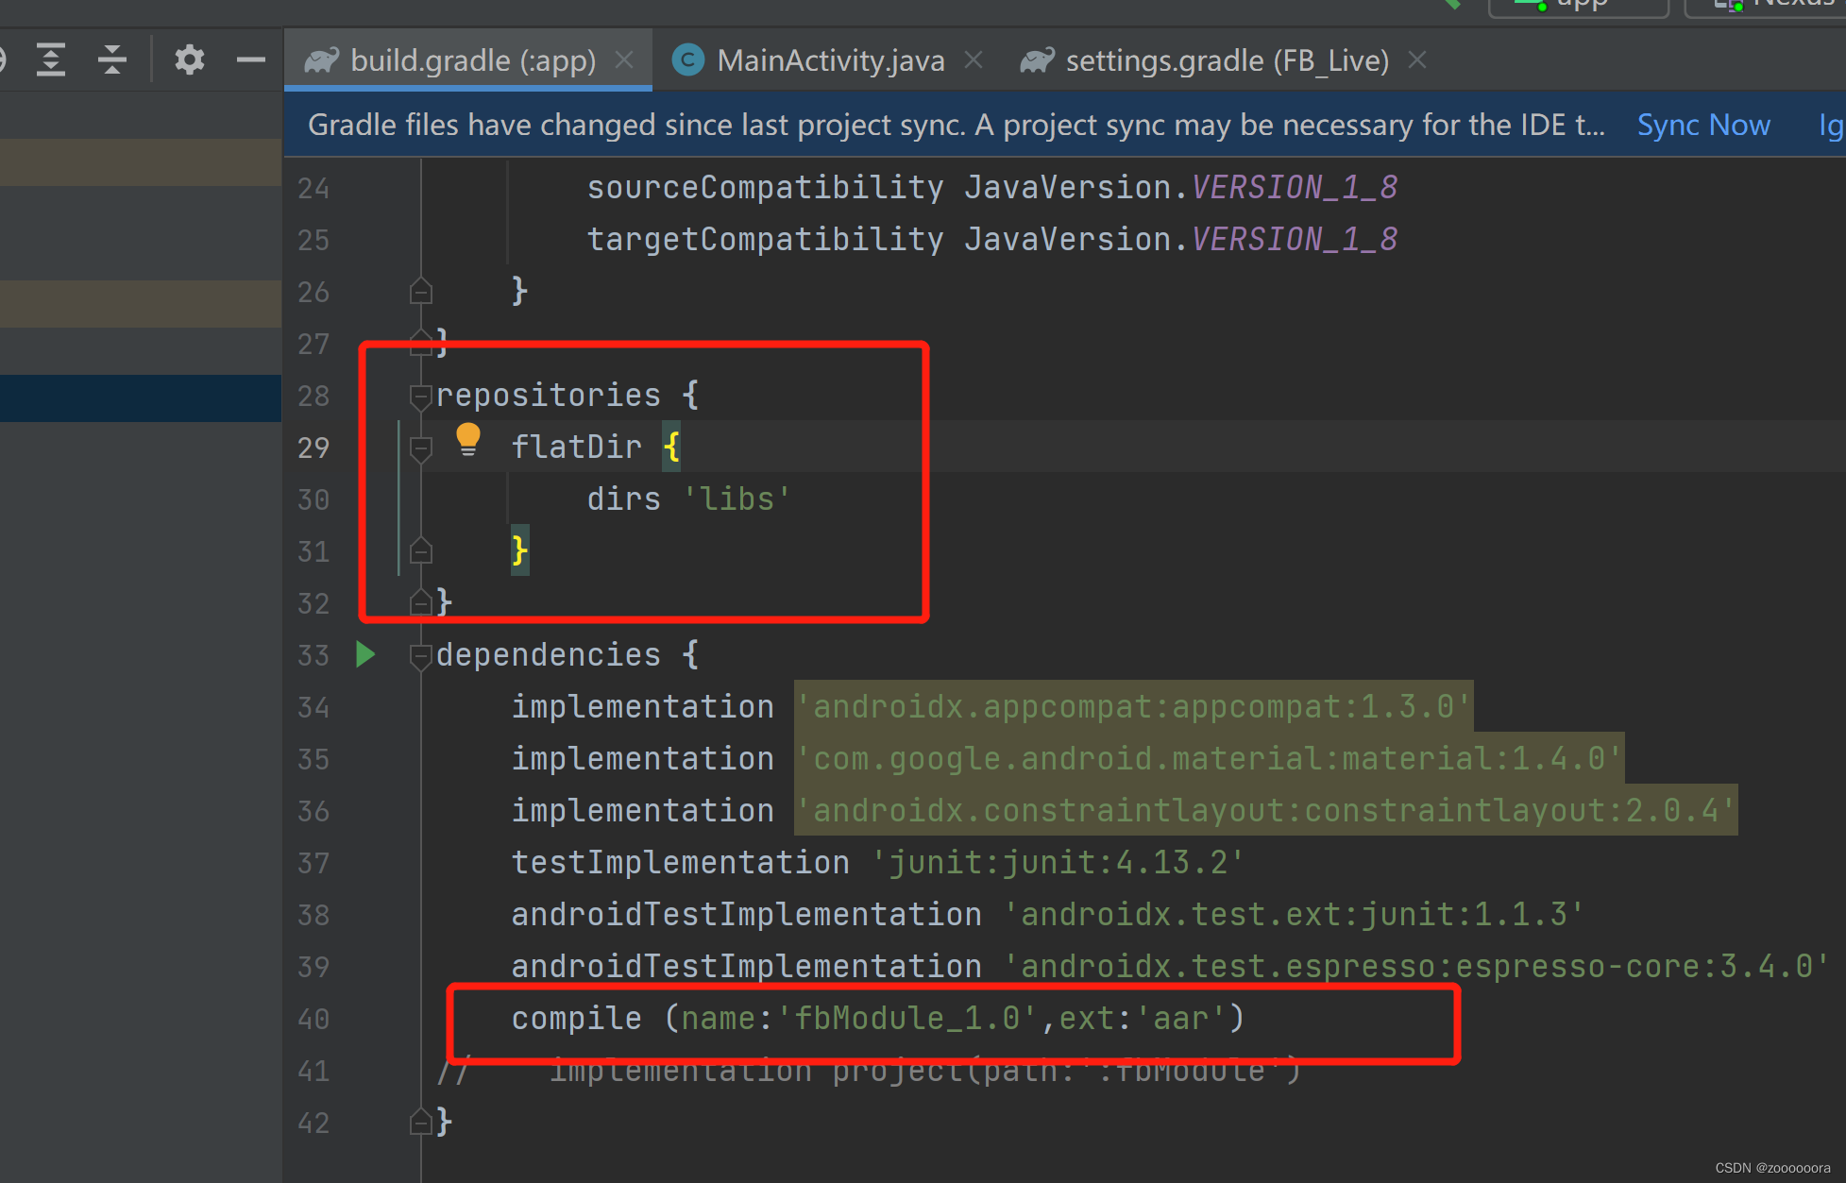The image size is (1846, 1183).
Task: Click the MainActivity.java tab's class icon
Action: coord(687,60)
